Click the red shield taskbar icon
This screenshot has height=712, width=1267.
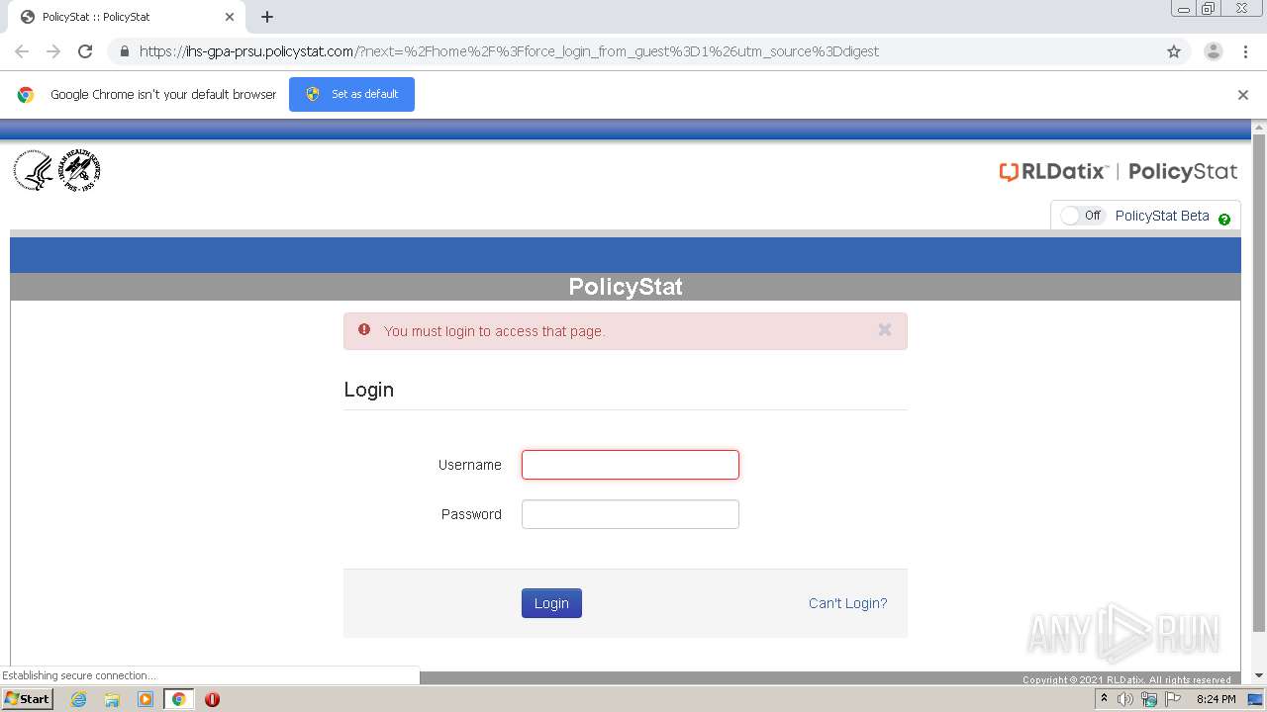click(212, 699)
